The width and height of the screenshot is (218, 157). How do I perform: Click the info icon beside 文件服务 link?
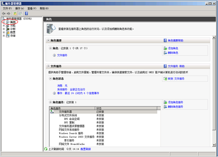[x=54, y=56]
